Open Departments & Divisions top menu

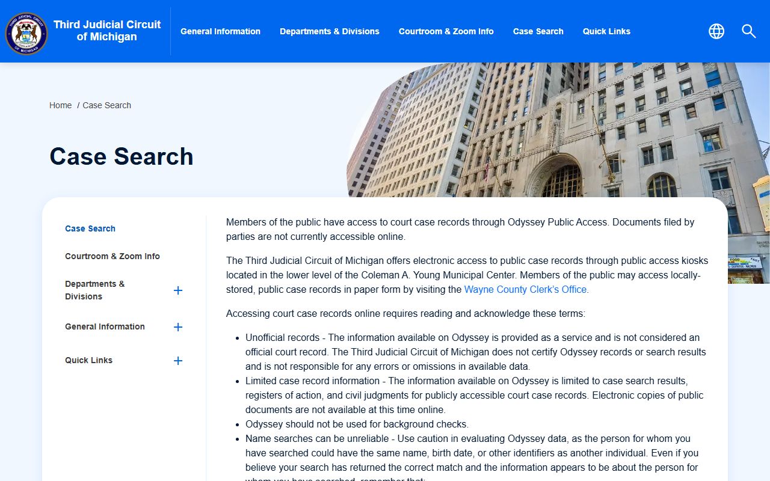330,31
